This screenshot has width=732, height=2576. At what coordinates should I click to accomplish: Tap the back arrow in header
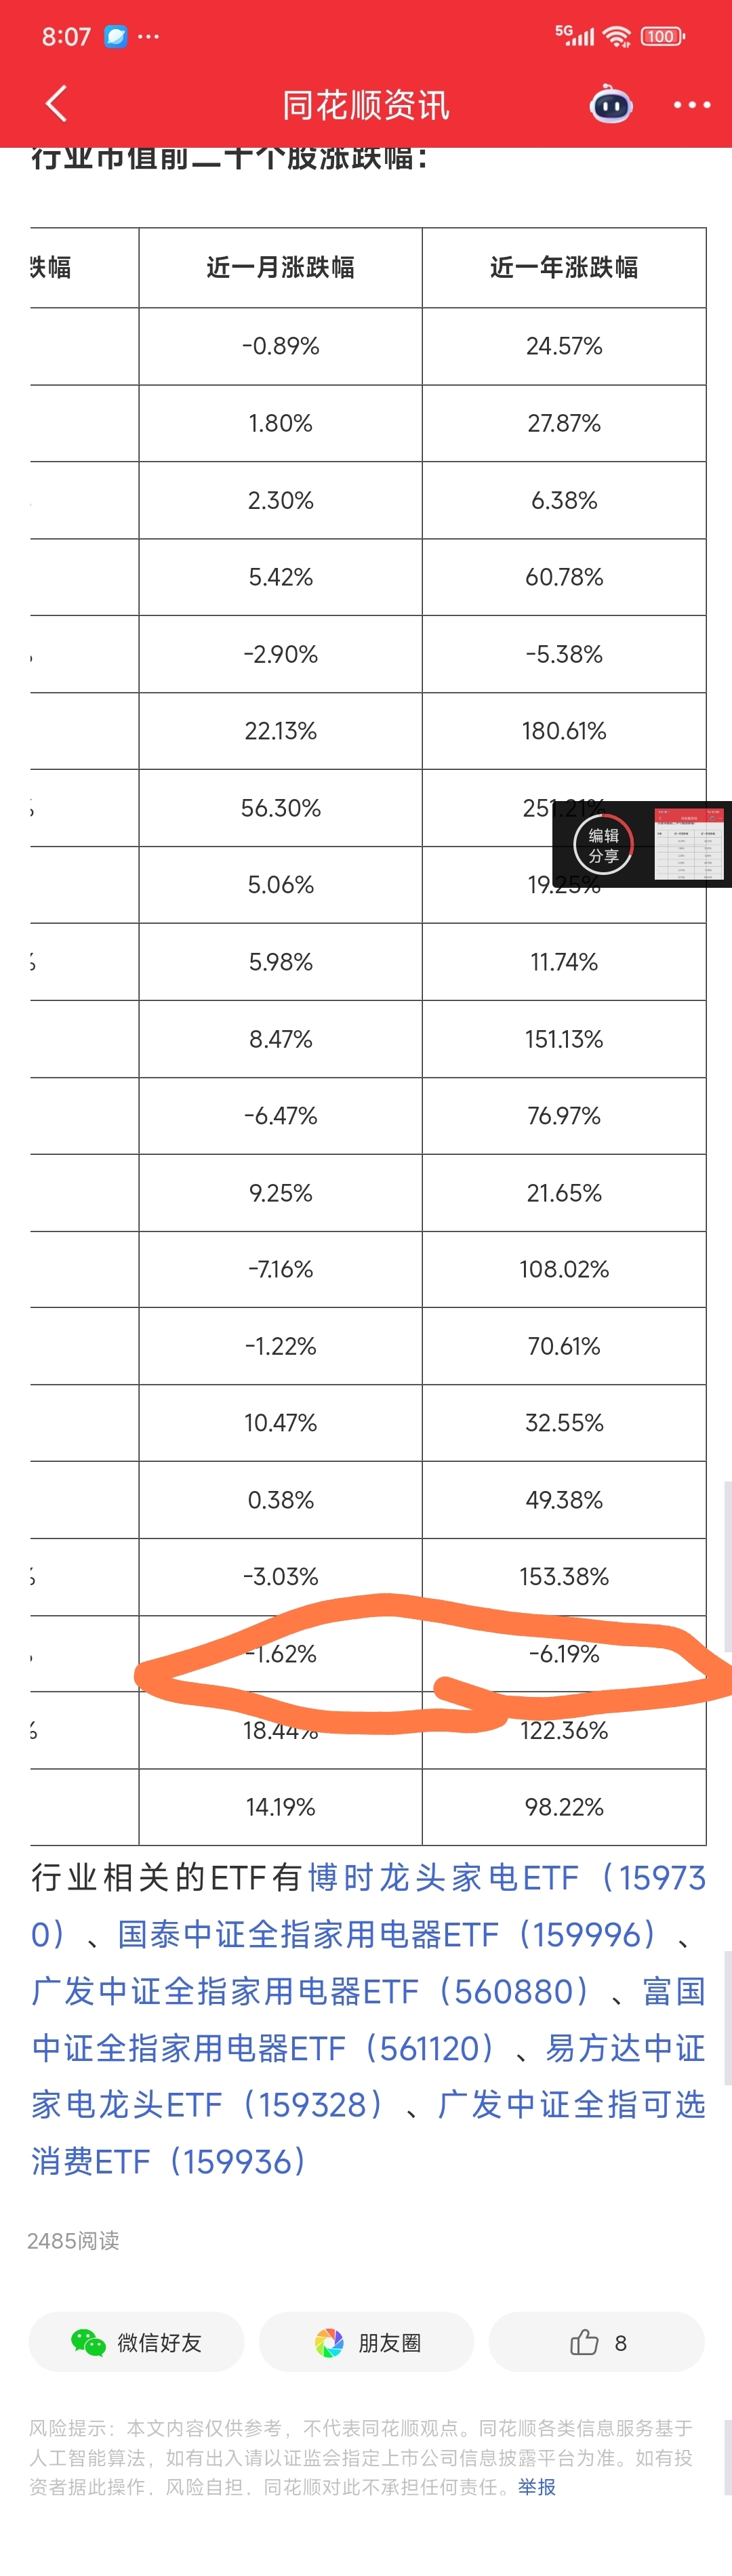pos(56,103)
